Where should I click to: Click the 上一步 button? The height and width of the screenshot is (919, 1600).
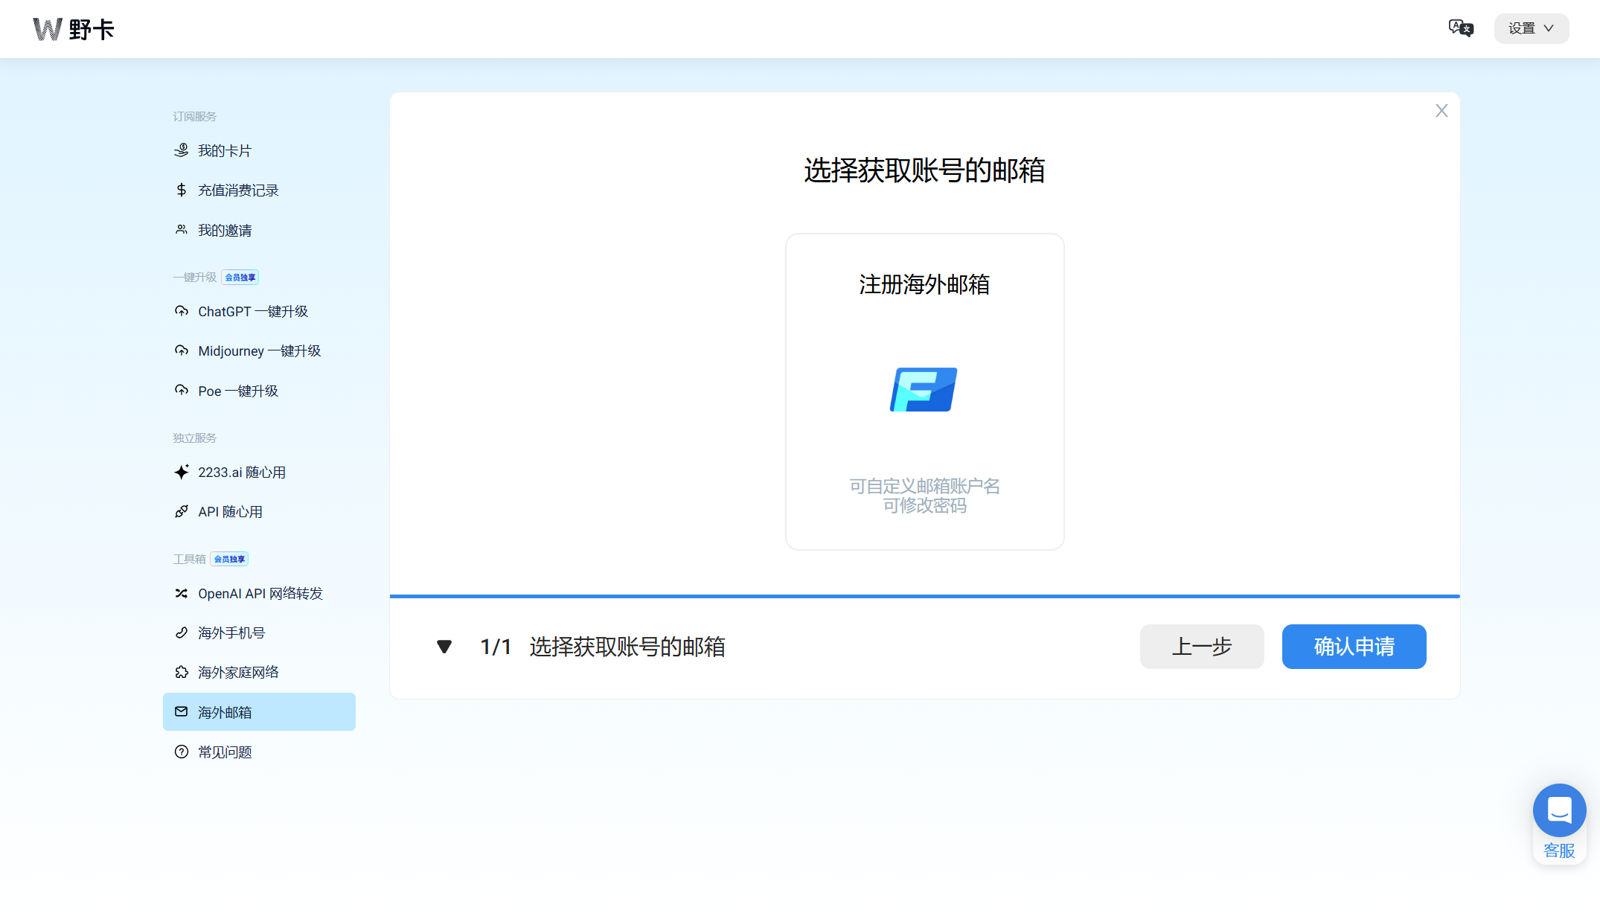1201,647
